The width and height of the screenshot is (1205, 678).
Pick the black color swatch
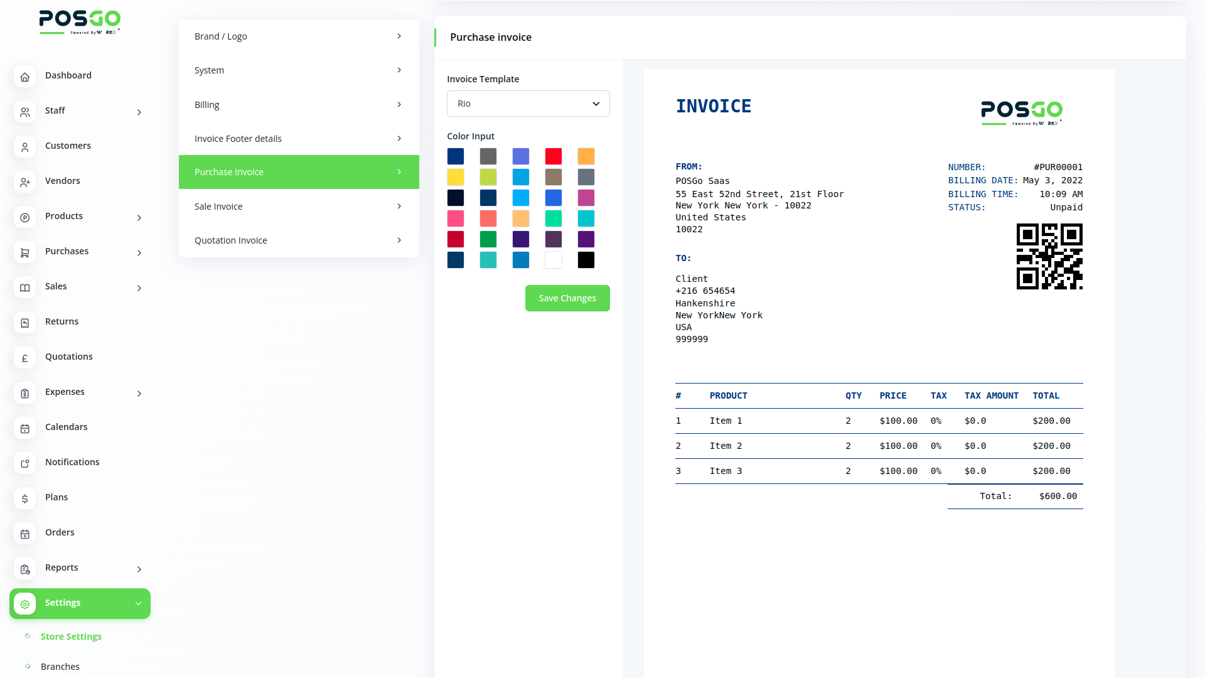(586, 260)
